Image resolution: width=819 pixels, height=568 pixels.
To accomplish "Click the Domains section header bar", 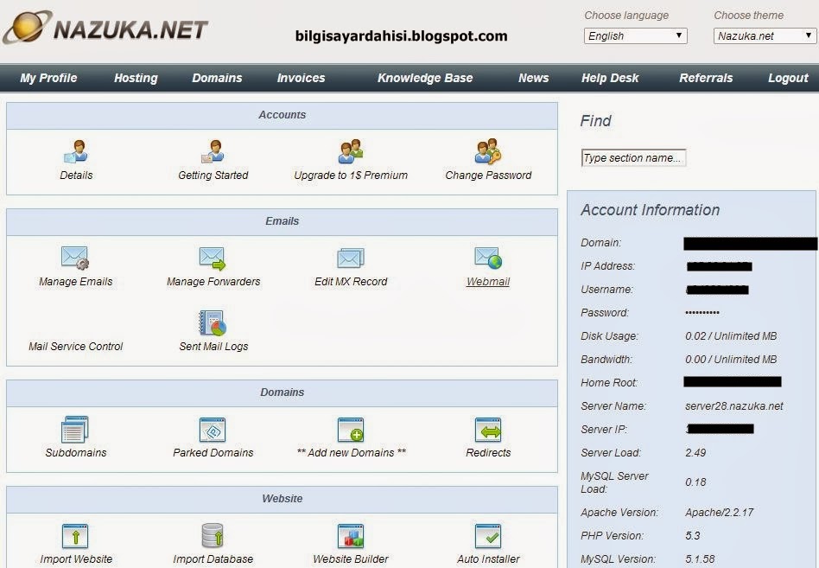I will tap(282, 393).
